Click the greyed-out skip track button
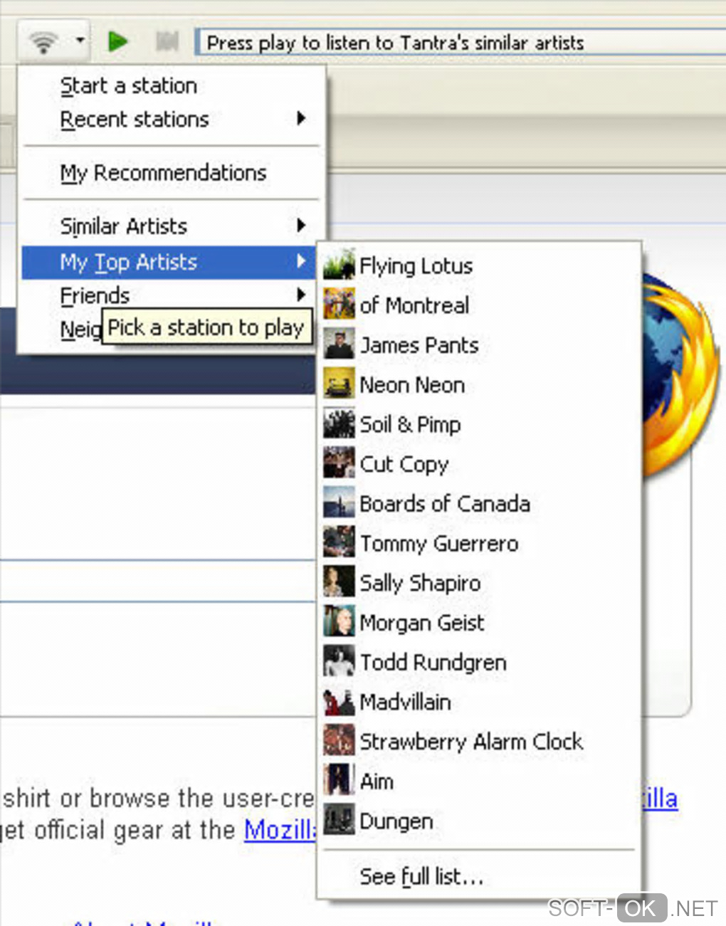Screen dimensions: 726x926 pyautogui.click(x=167, y=41)
